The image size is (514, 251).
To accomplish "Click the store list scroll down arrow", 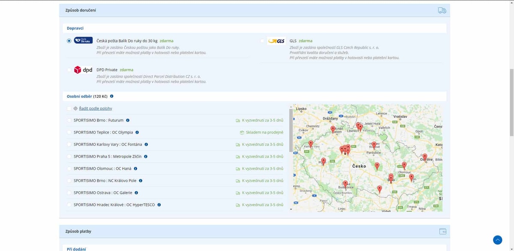I will pyautogui.click(x=291, y=209).
